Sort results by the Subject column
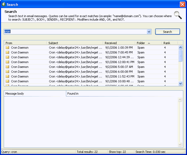187x155 pixels. (x=75, y=43)
